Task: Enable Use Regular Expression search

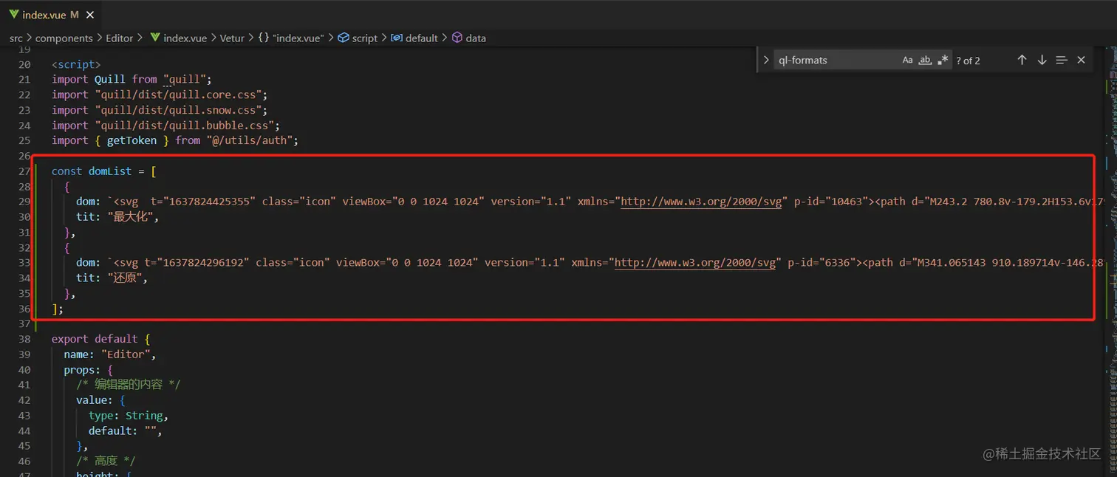Action: click(x=943, y=61)
